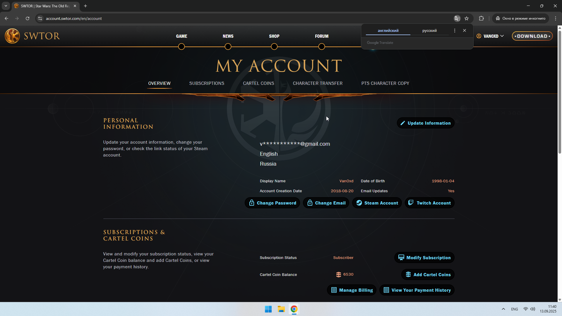Open volume control icon
Viewport: 562px width, 316px height.
[533, 309]
